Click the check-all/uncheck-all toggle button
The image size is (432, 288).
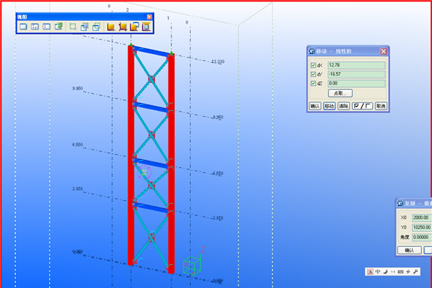click(x=362, y=106)
